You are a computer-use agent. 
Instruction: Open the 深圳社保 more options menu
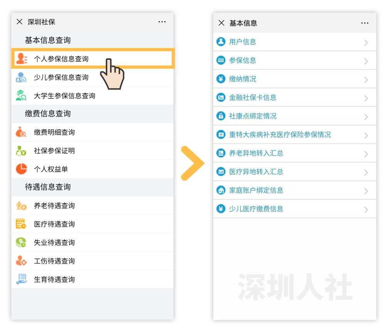[162, 22]
